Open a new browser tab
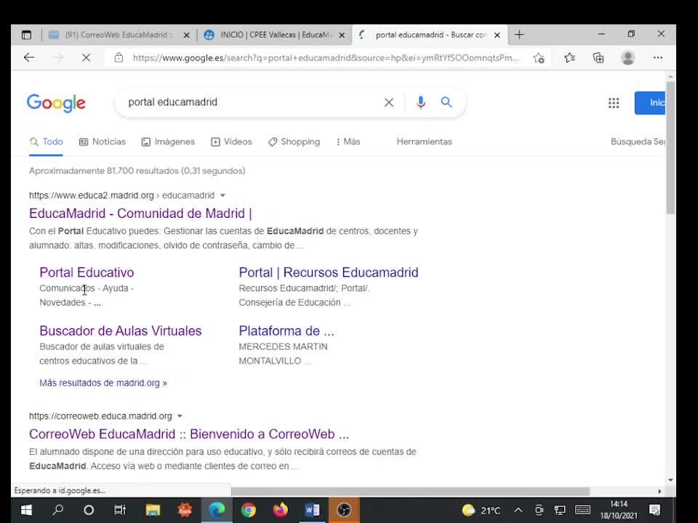This screenshot has width=698, height=523. [519, 35]
